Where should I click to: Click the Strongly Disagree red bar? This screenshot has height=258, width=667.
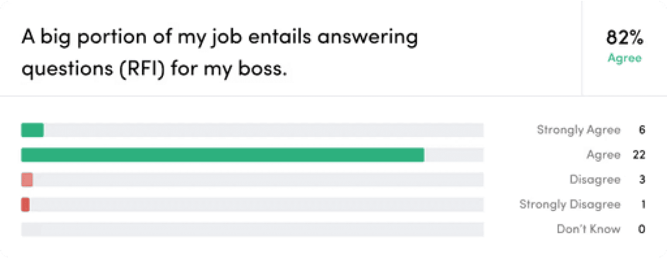[x=25, y=205]
